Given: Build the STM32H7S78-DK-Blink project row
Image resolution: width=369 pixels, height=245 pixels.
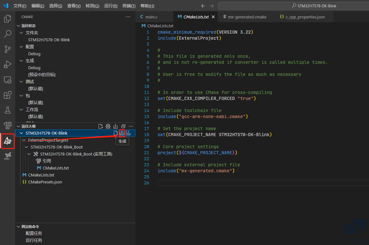Looking at the screenshot, I should 122,133.
